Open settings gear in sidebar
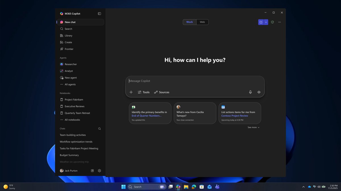The width and height of the screenshot is (341, 191). point(99,171)
